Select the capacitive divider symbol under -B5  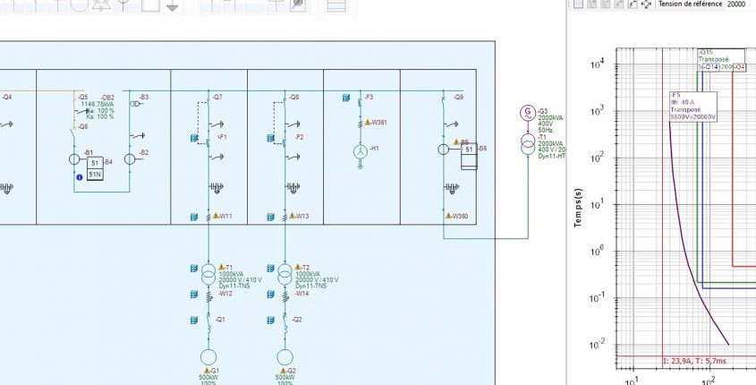click(451, 188)
